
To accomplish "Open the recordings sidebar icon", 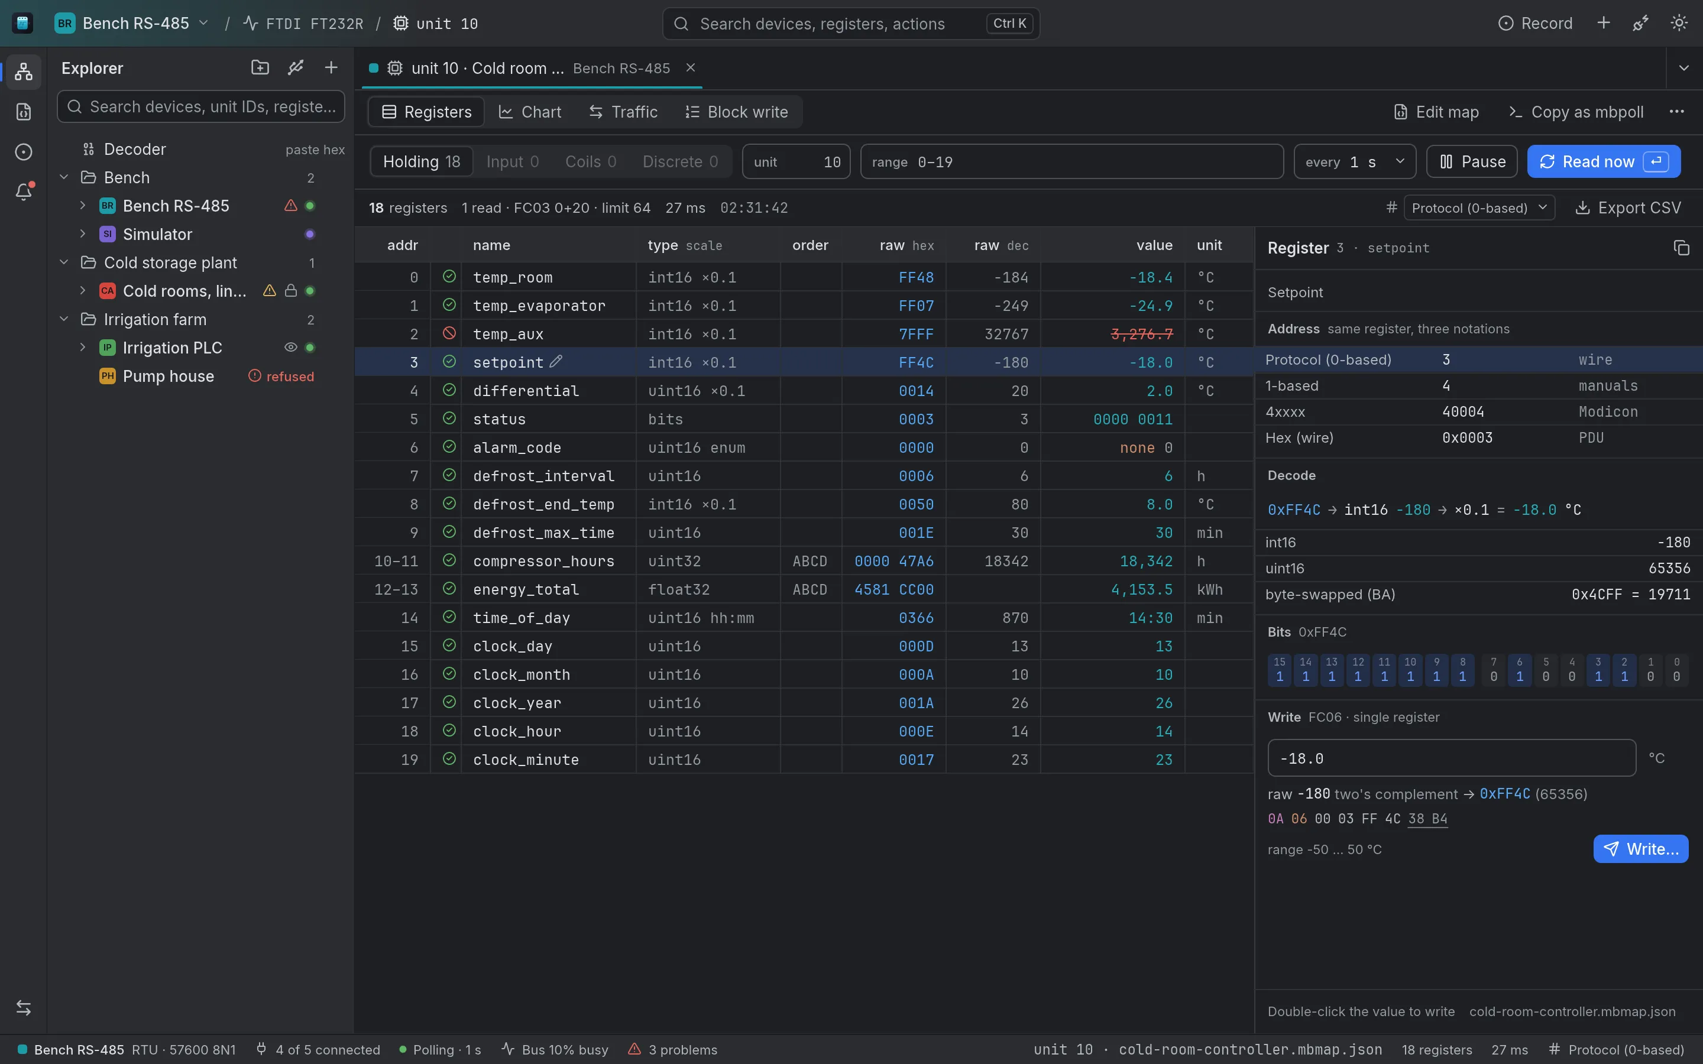I will point(23,152).
